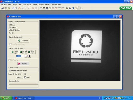Viewport: 133px width, 100px height.
Task: Click the ABC text tool icon
Action: coord(44,8)
